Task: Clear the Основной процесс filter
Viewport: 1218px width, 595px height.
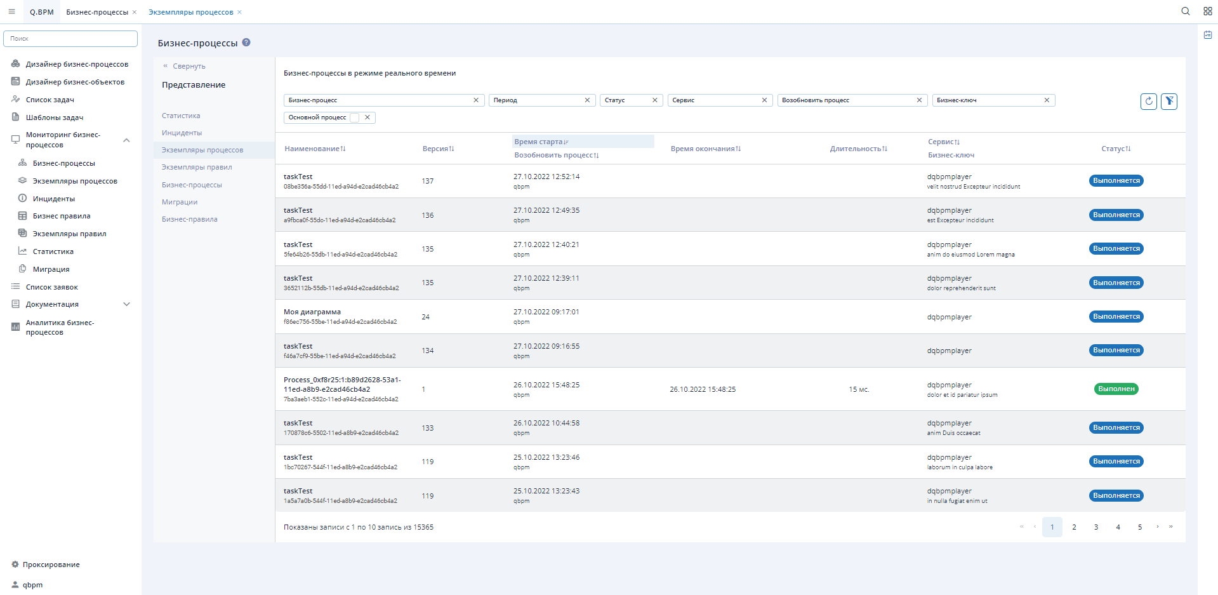Action: click(367, 117)
